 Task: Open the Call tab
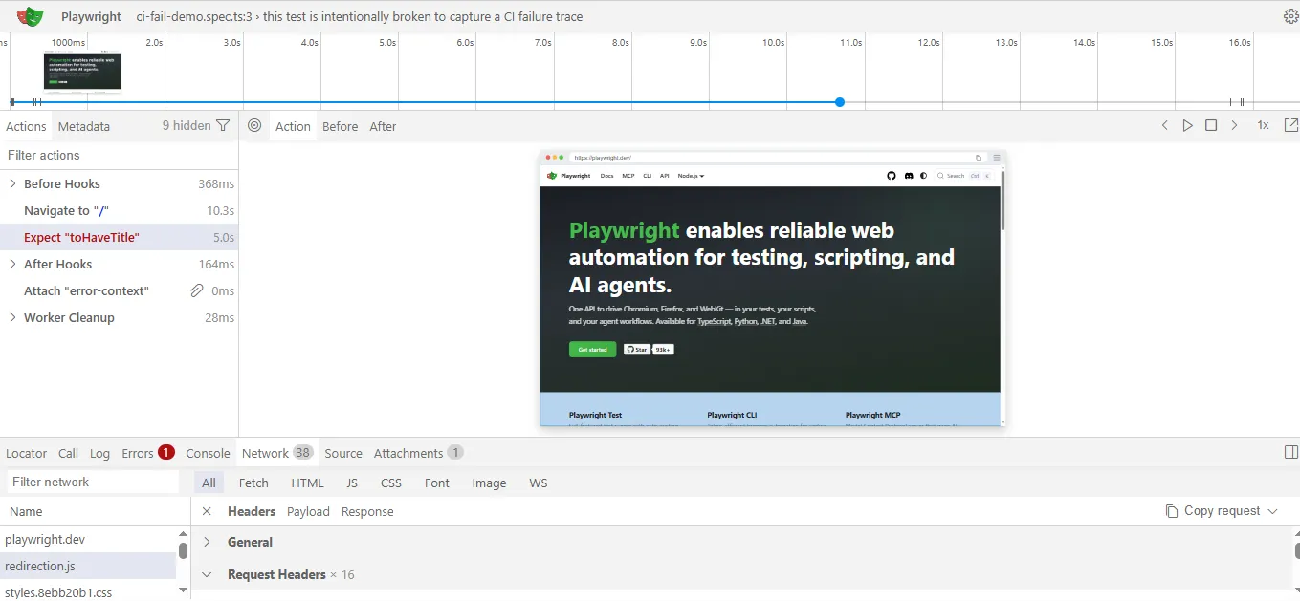(68, 453)
